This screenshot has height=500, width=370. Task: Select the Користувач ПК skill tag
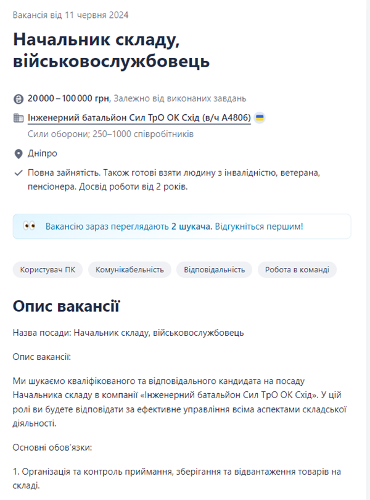coord(47,269)
